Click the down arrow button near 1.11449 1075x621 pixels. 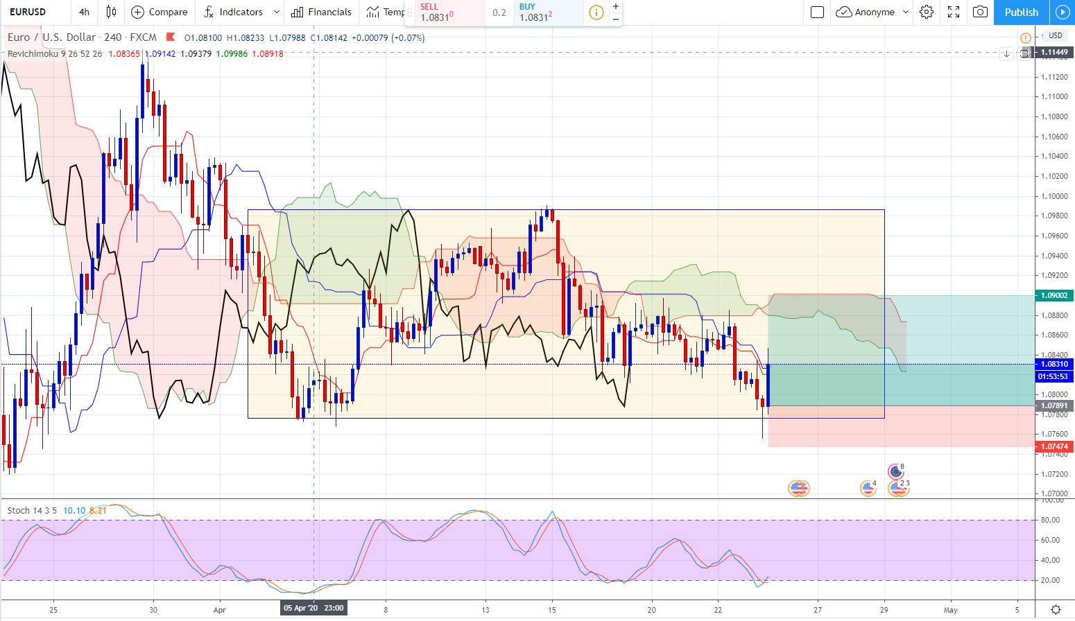coord(1007,53)
